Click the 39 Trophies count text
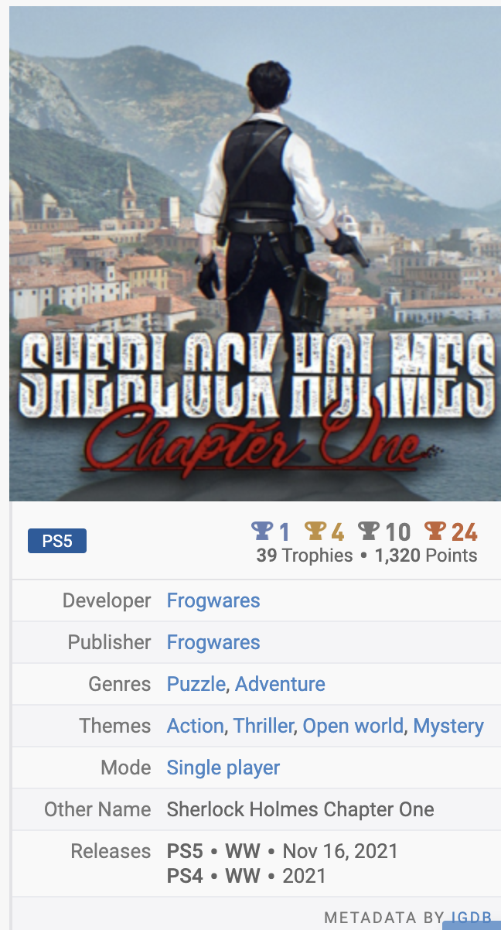This screenshot has width=501, height=930. pos(305,556)
